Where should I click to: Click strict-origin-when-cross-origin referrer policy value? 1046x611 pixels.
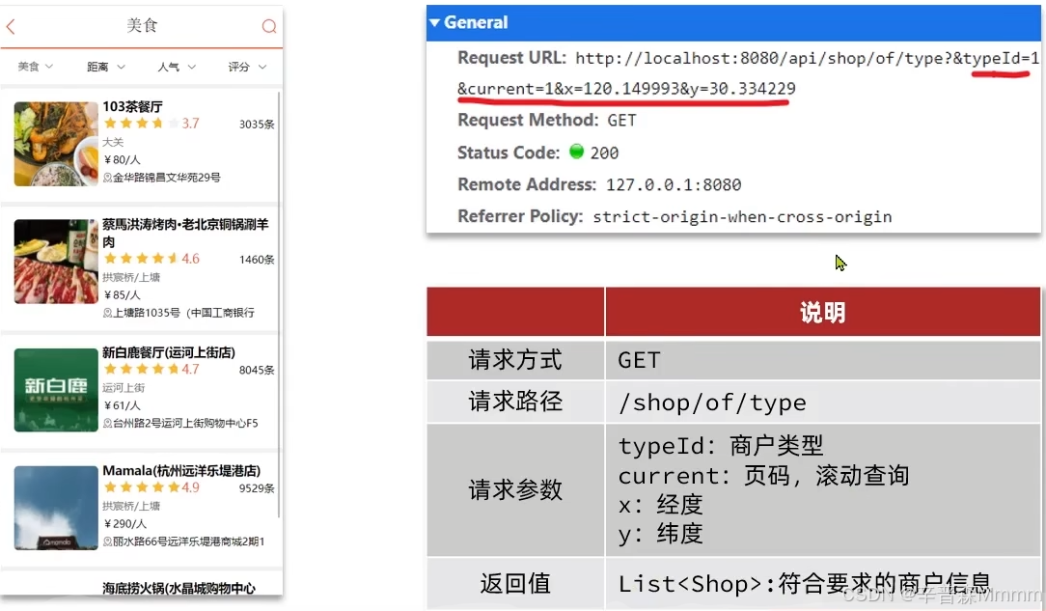[742, 217]
